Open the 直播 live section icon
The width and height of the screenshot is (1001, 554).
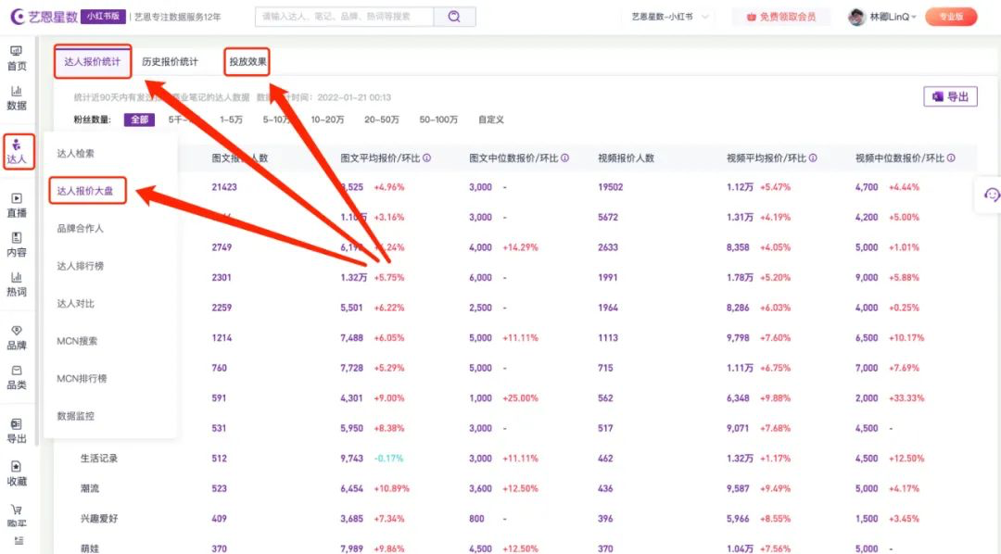tap(18, 205)
